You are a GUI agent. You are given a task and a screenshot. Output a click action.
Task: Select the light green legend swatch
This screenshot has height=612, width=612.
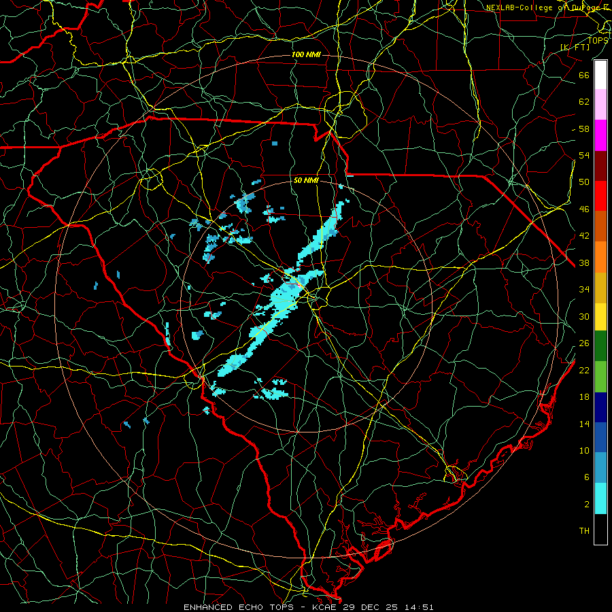pyautogui.click(x=600, y=377)
